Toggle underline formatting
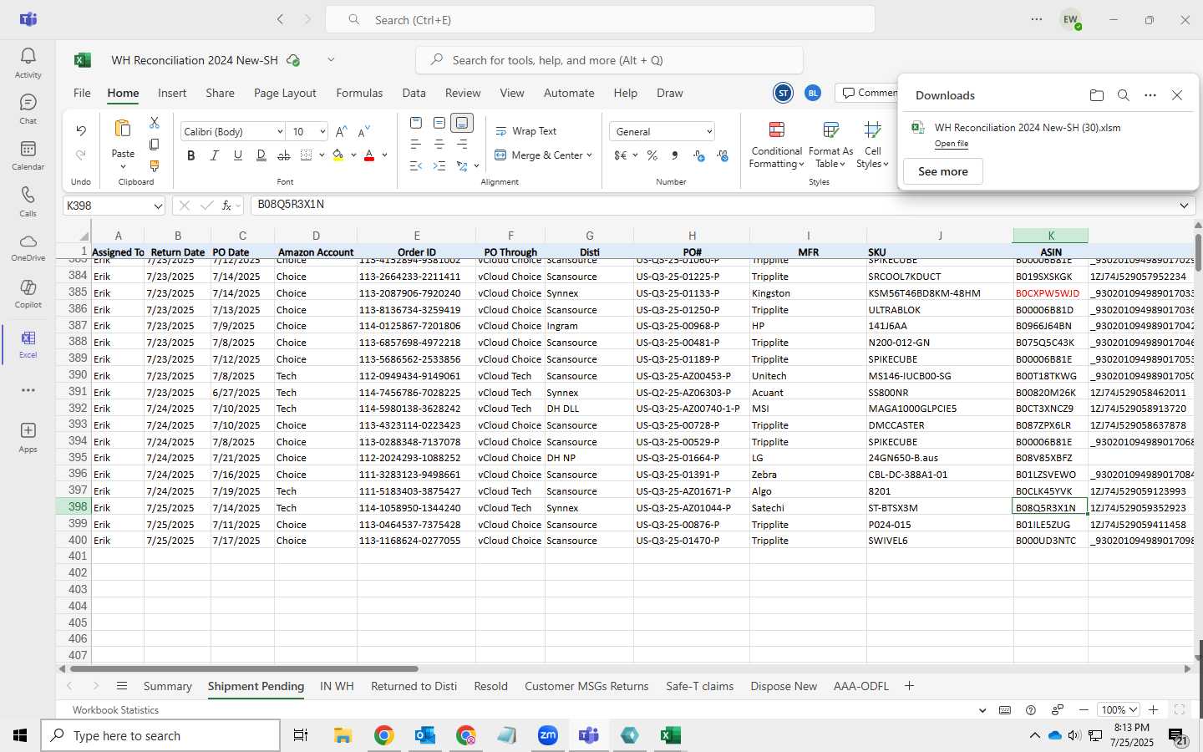 click(238, 155)
